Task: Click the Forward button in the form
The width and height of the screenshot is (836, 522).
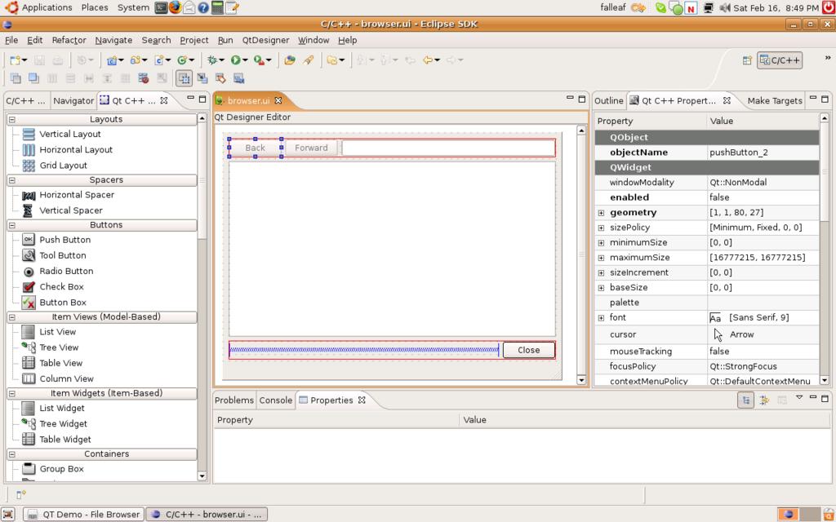Action: click(x=311, y=148)
